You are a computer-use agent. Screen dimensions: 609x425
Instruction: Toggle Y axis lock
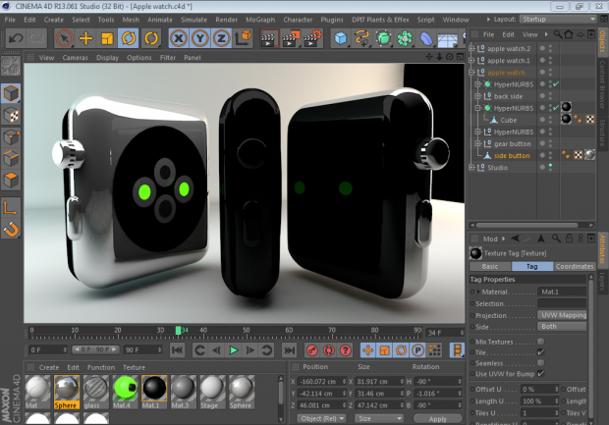[200, 38]
